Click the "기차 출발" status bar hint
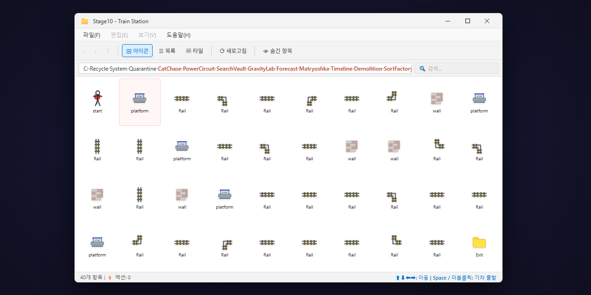591x295 pixels. (x=484, y=277)
